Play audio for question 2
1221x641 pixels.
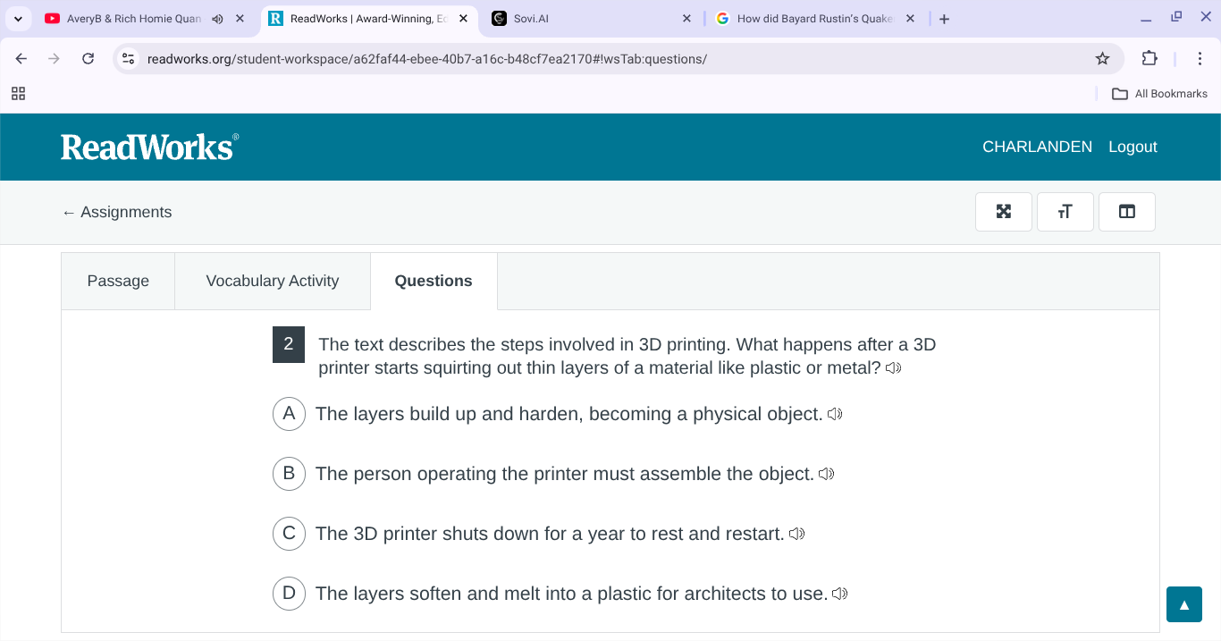pos(892,367)
